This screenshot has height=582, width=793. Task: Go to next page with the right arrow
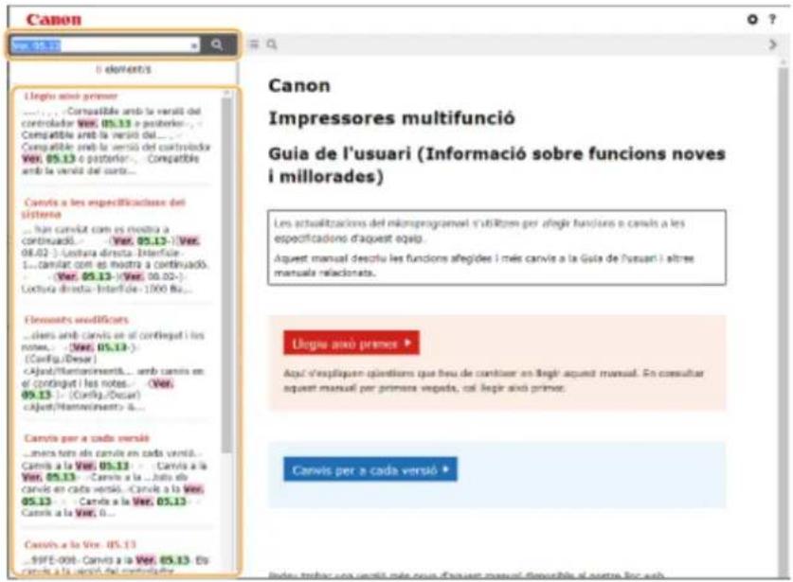[x=772, y=44]
